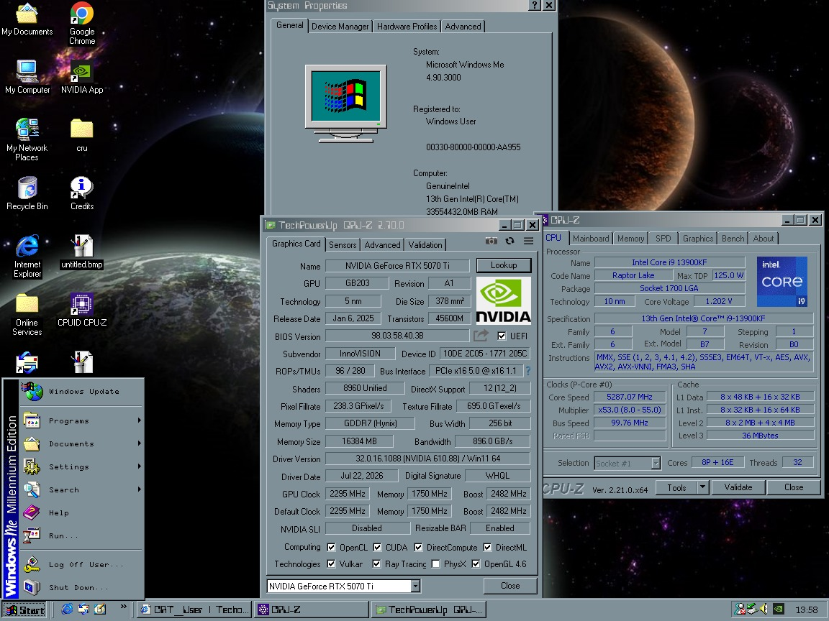The image size is (829, 621).
Task: Open Device Manager tab in System Properties
Action: coord(340,27)
